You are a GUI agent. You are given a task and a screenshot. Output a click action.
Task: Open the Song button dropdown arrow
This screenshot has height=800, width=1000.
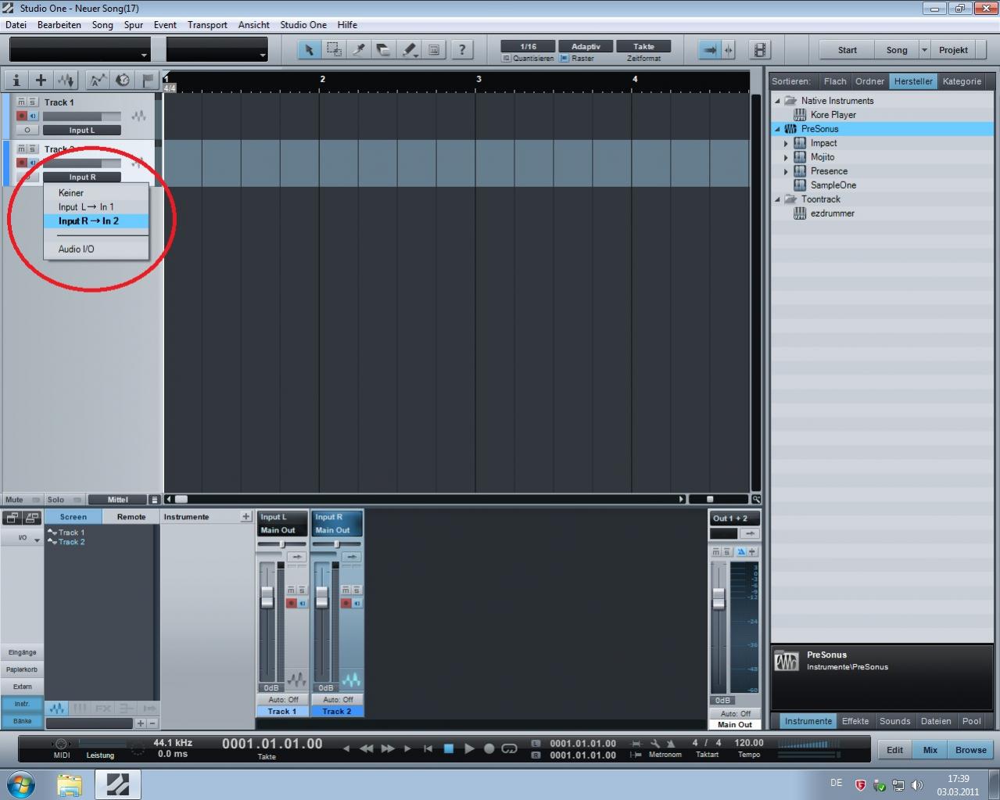(x=924, y=50)
